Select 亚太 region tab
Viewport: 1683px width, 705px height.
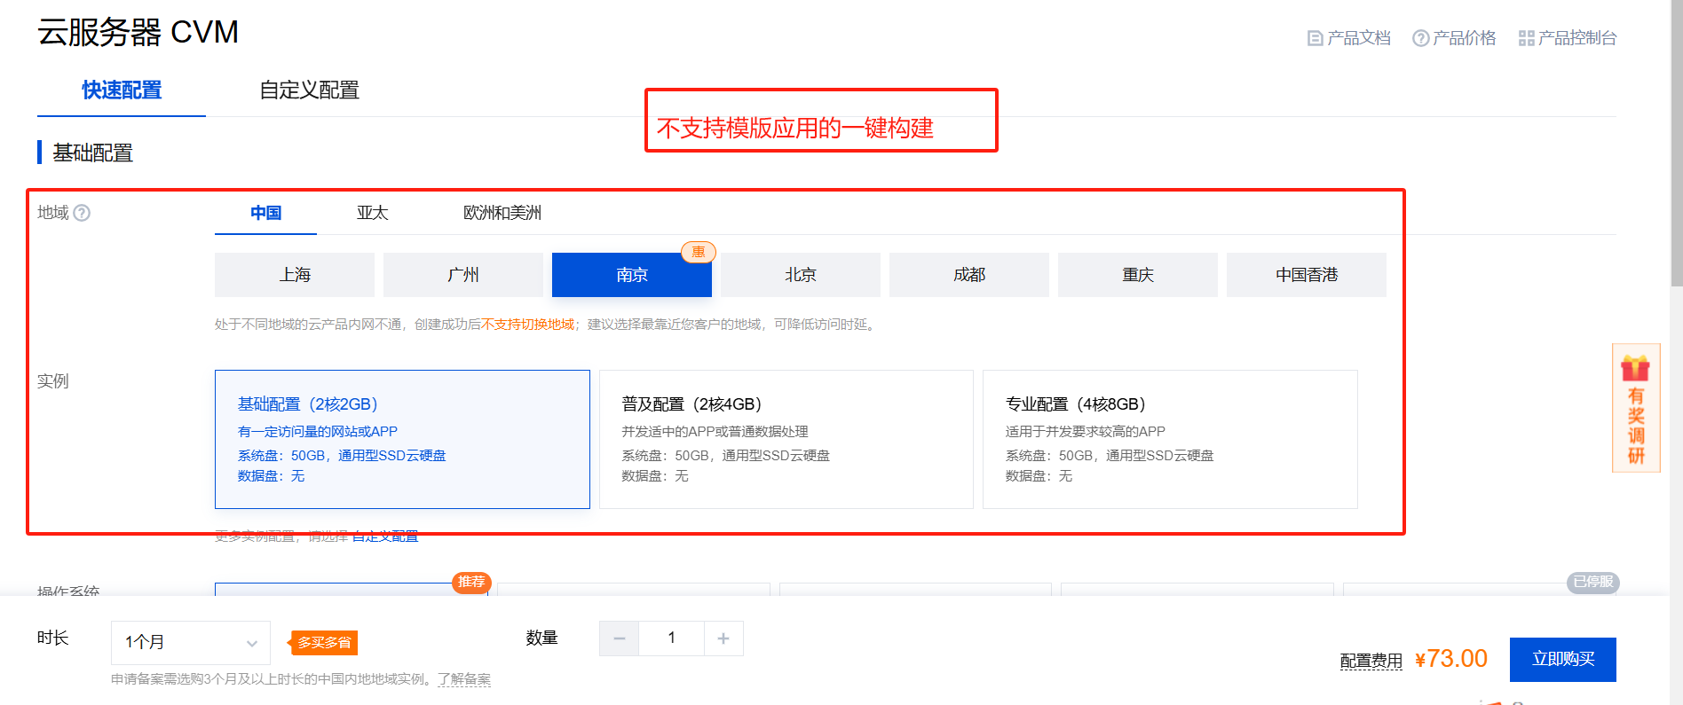coord(372,213)
